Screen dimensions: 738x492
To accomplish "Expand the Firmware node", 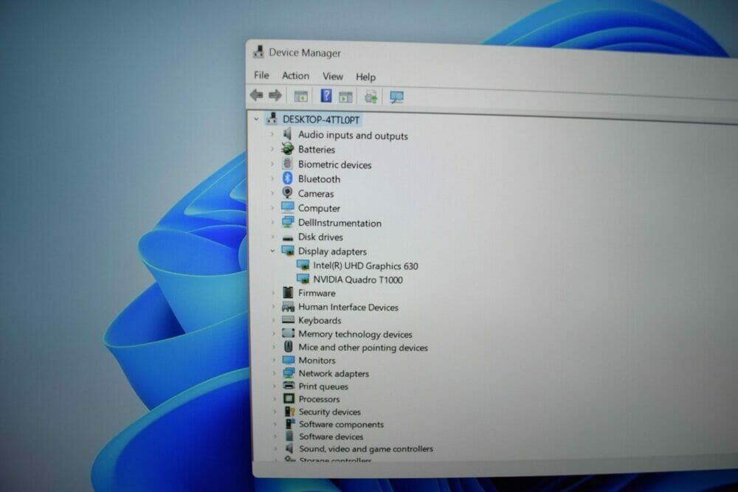I will pyautogui.click(x=273, y=293).
